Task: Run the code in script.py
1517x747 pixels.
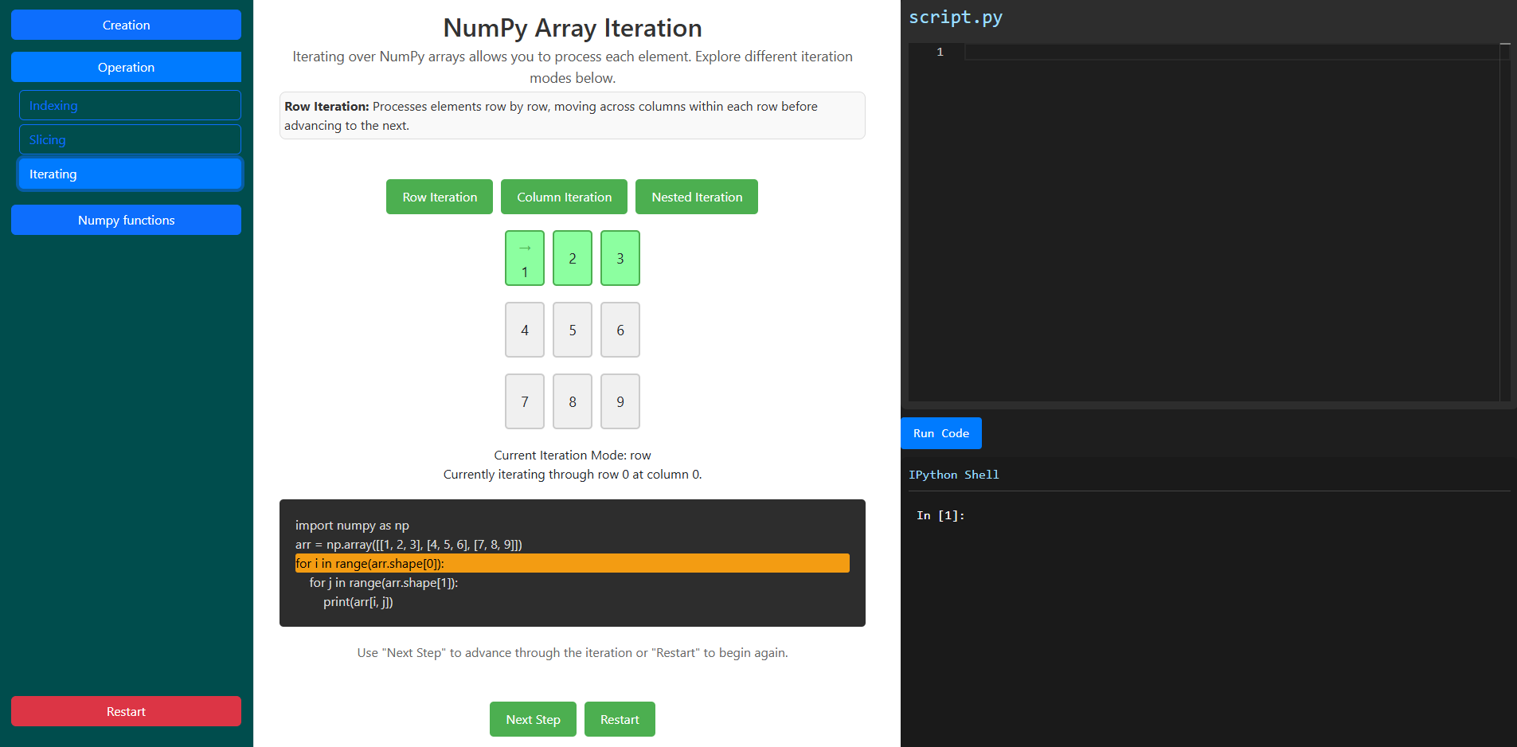Action: (940, 433)
